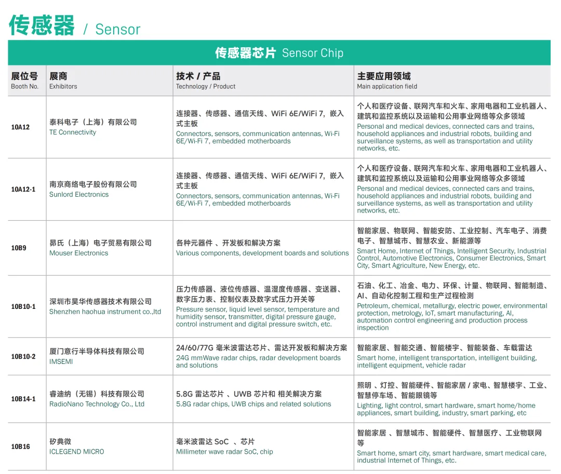This screenshot has height=474, width=561.
Task: Click 'Smart home, intelligent transportation' application text
Action: 447,361
